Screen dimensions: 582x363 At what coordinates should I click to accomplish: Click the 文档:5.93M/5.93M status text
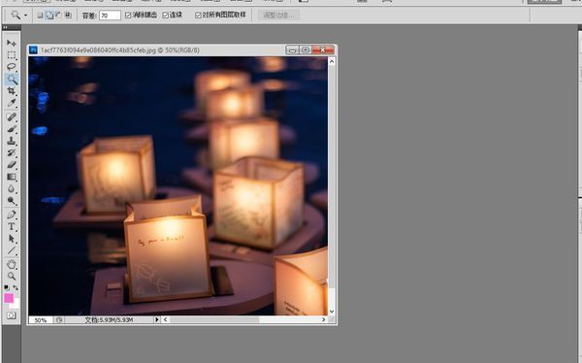[109, 320]
